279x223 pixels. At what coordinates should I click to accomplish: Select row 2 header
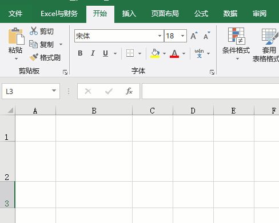click(x=7, y=162)
